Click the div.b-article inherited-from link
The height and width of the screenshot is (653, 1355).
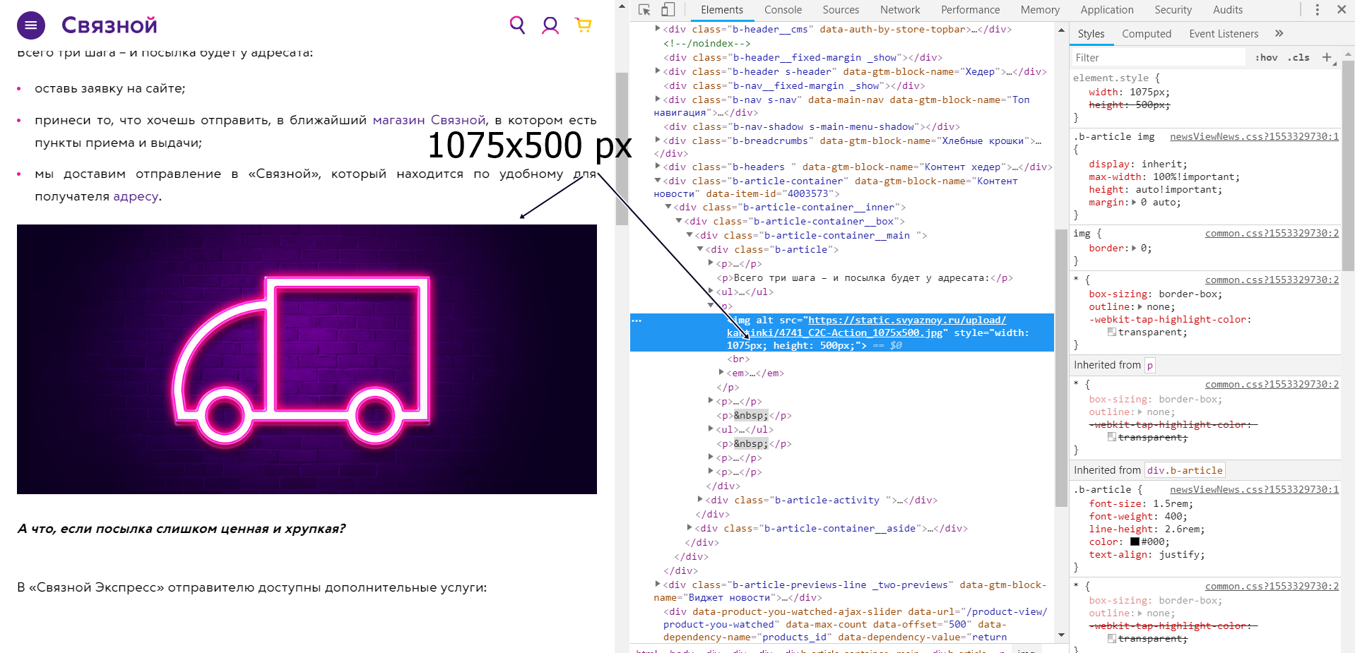(x=1185, y=470)
